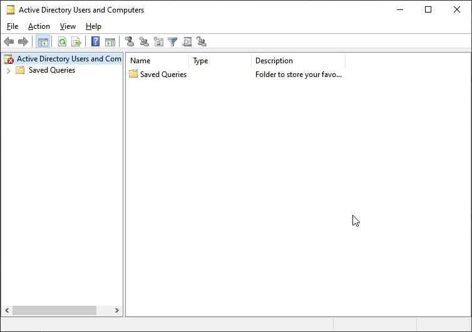The image size is (472, 332).
Task: Click 'Folder to store your favo...' description
Action: pos(299,75)
